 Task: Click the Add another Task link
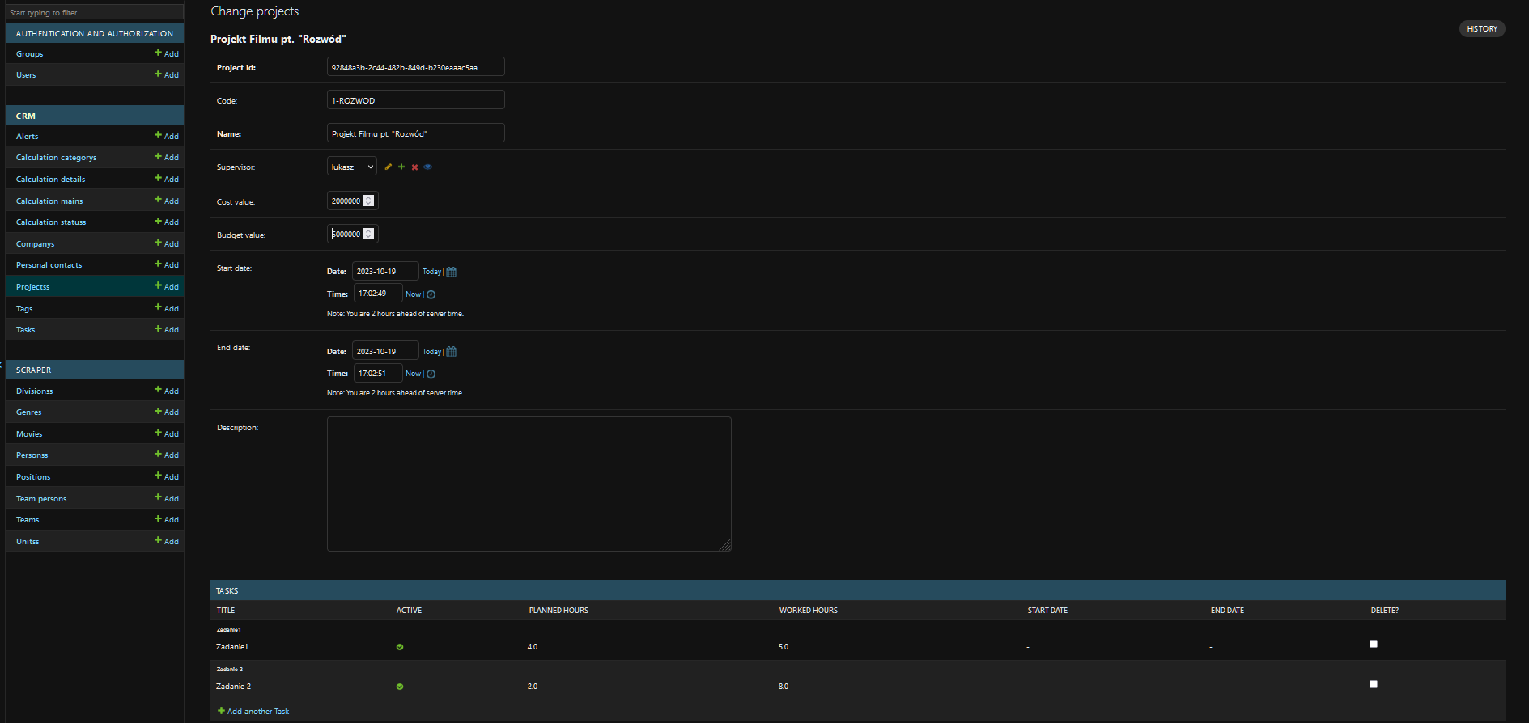coord(253,712)
